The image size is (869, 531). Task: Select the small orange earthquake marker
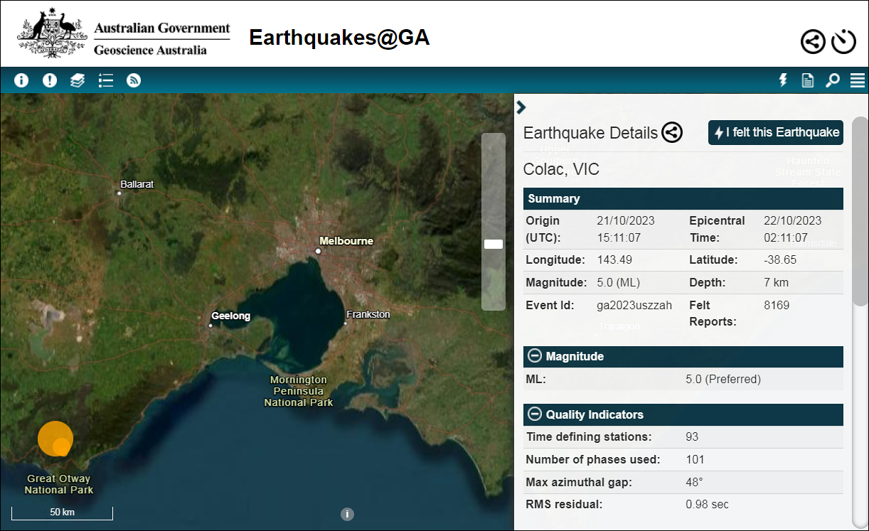click(62, 447)
